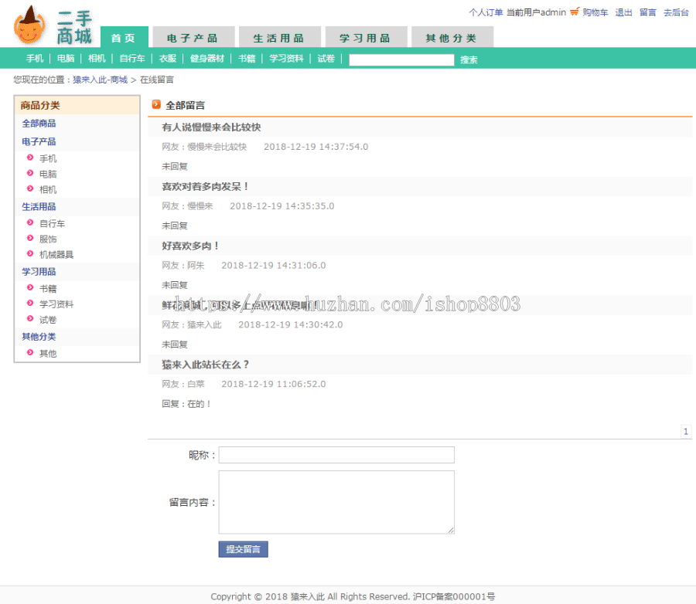The width and height of the screenshot is (696, 604).
Task: Click the 搜索 search button
Action: point(469,60)
